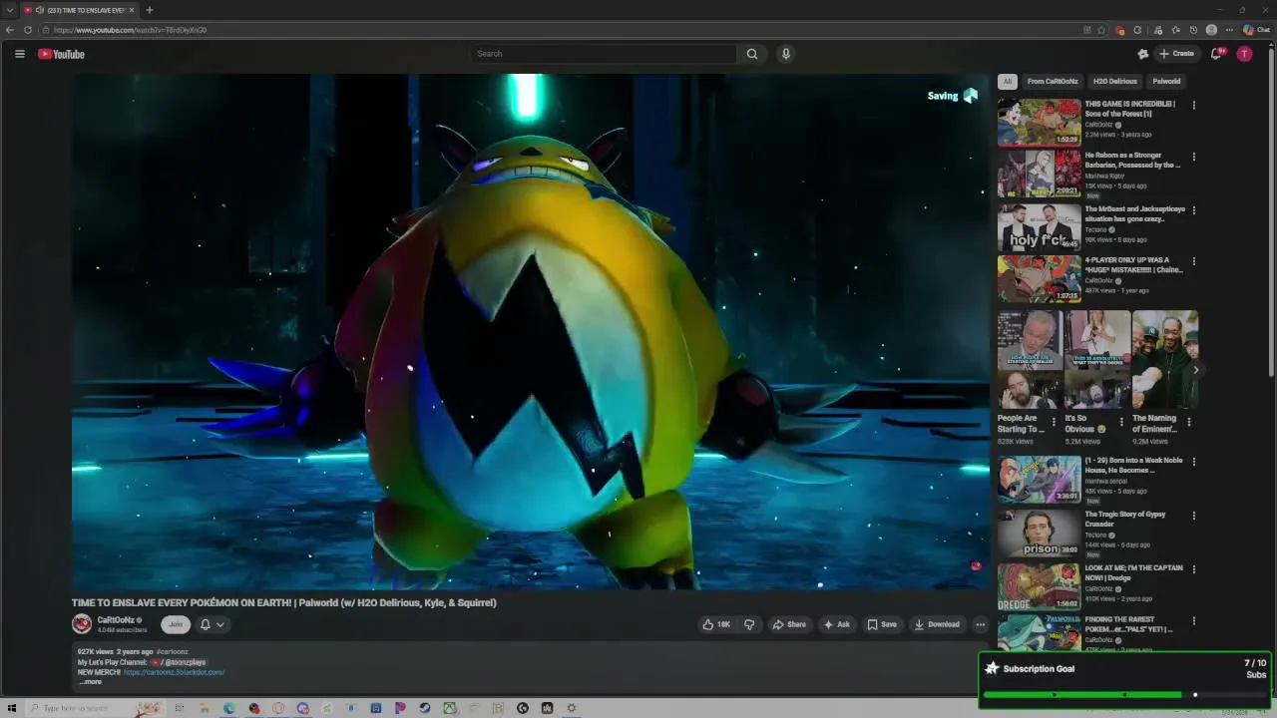The image size is (1277, 718).
Task: Open Settings gear on taskbar
Action: click(x=572, y=708)
